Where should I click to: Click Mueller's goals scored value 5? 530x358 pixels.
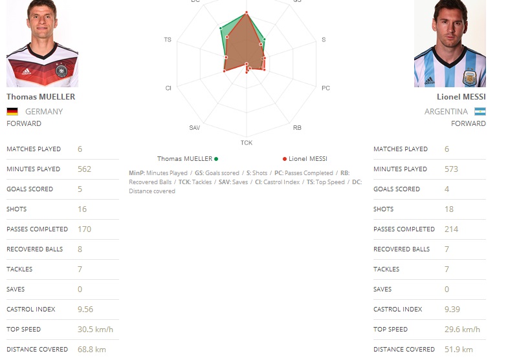point(80,189)
